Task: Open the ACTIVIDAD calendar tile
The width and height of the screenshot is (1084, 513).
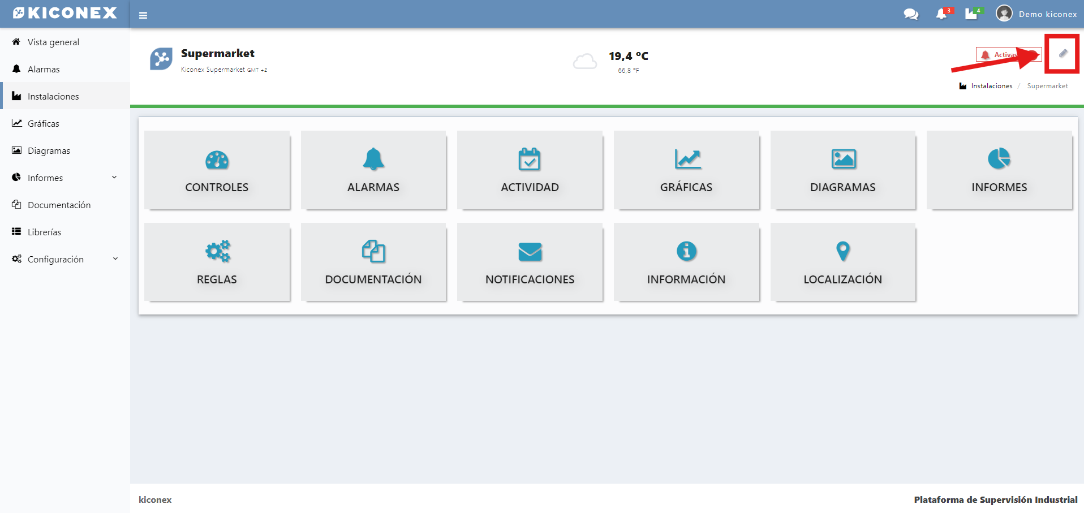Action: click(x=530, y=170)
